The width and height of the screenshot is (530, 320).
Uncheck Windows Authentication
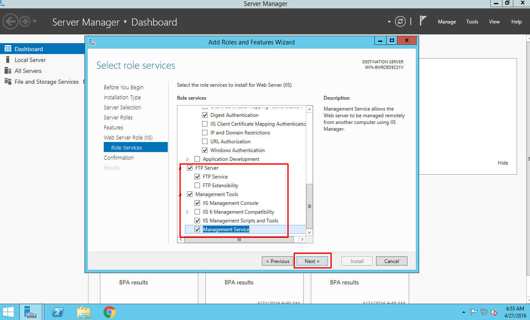(x=205, y=150)
